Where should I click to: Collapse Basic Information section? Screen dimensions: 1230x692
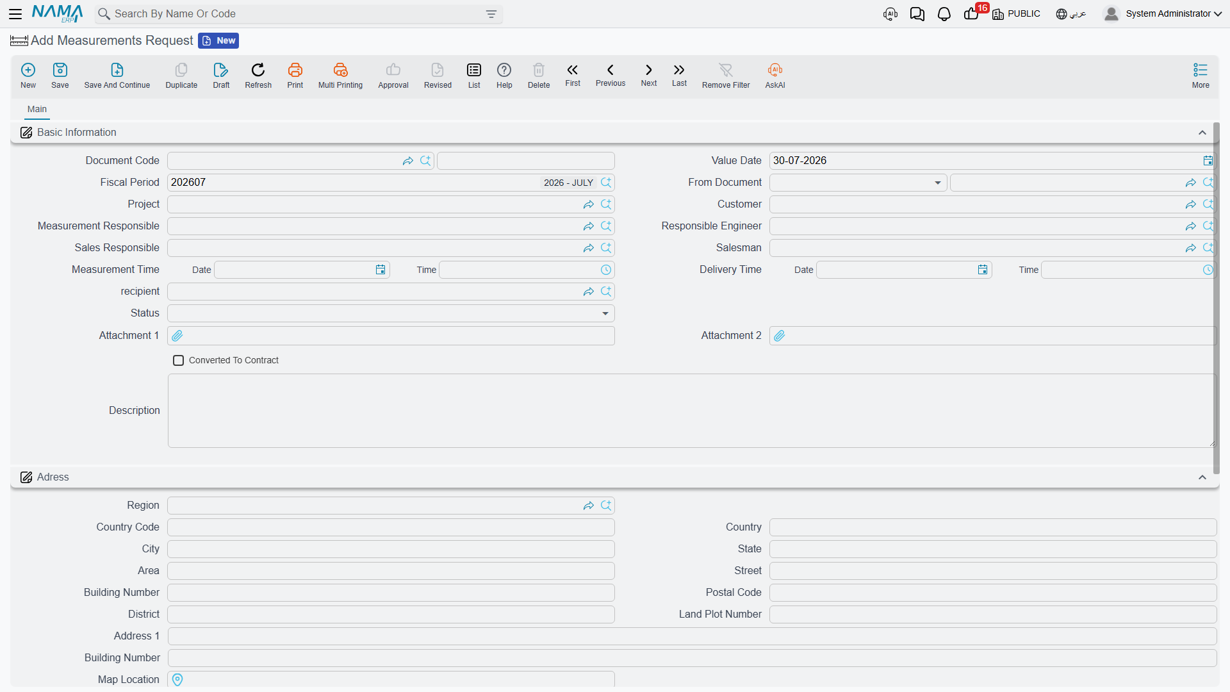(x=1202, y=133)
